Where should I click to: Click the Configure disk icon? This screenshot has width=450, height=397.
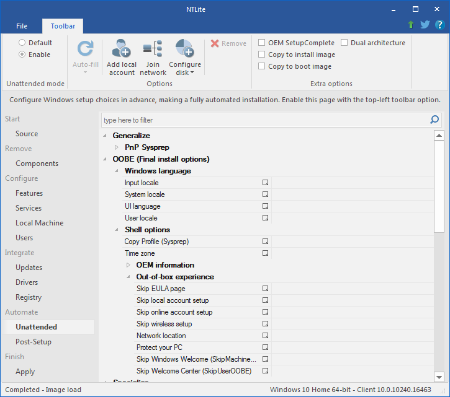(185, 48)
